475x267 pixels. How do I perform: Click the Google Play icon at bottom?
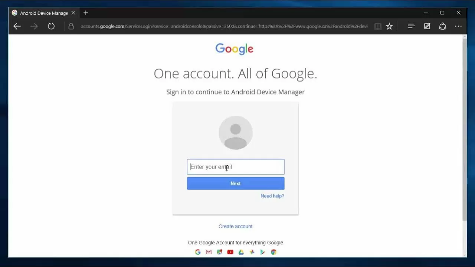(263, 252)
